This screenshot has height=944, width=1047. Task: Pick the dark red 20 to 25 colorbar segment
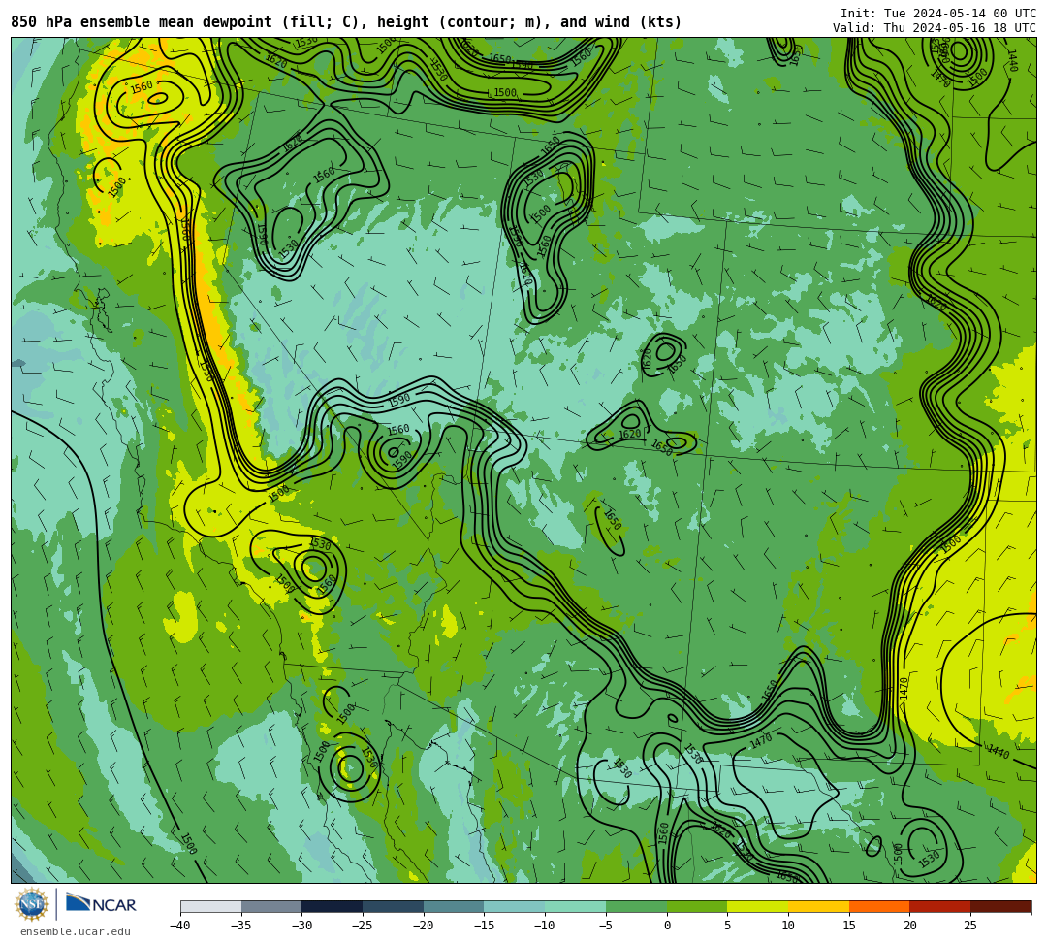(939, 906)
